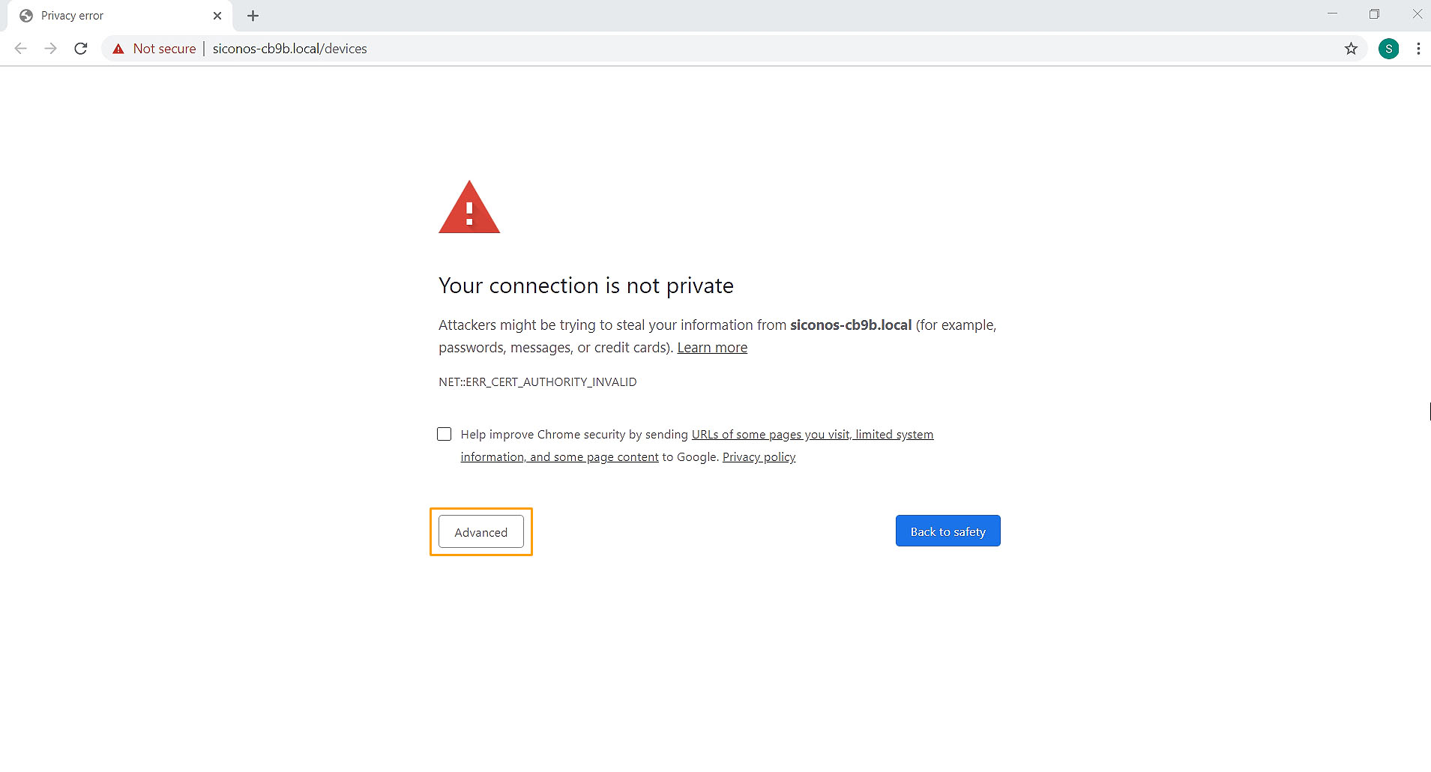Open the Privacy policy link
This screenshot has width=1431, height=772.
[759, 457]
